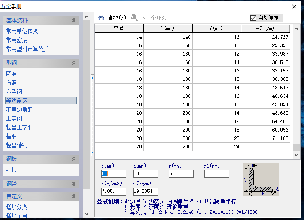Viewport: 304px width, 220px height.
Task: Select 工字钢 in the sidebar
Action: tap(14, 119)
